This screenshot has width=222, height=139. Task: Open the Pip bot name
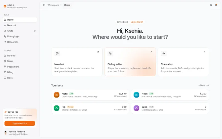pyautogui.click(x=64, y=107)
